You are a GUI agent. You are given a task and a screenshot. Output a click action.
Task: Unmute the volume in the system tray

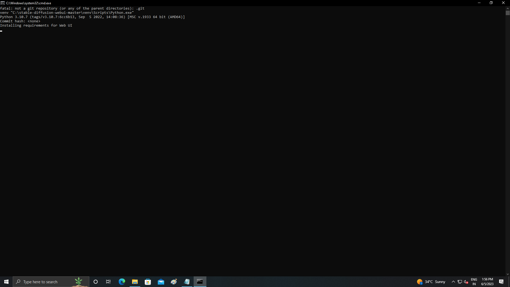click(x=466, y=282)
